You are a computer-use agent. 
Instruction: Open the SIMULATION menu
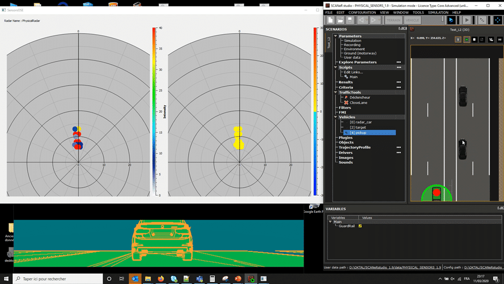click(438, 12)
